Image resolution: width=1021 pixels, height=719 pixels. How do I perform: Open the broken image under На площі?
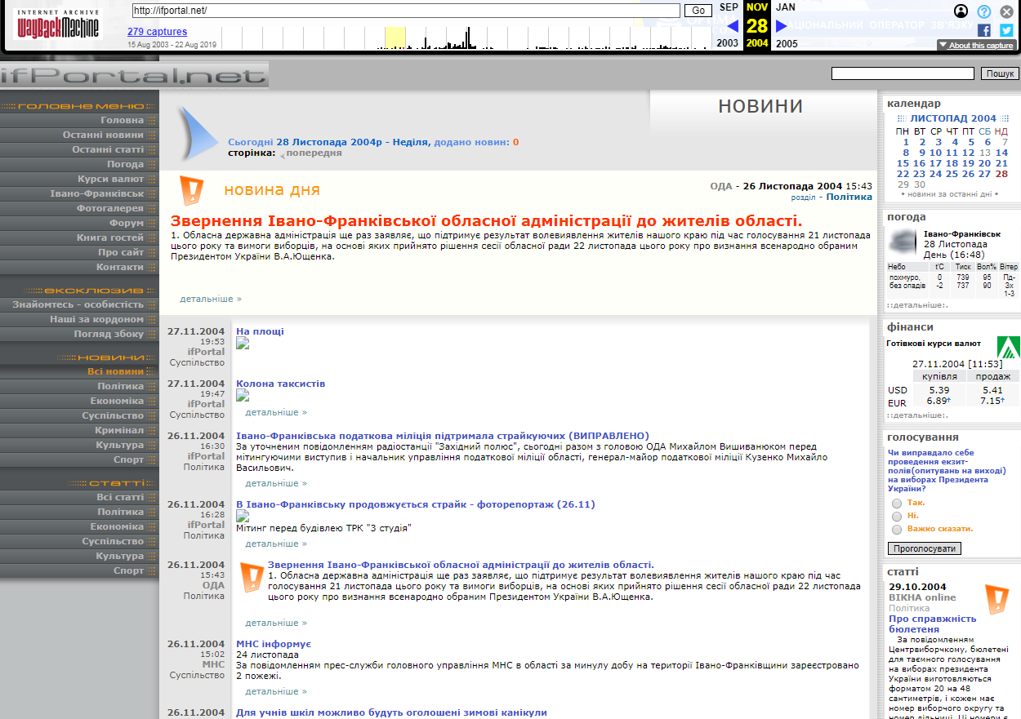click(243, 343)
